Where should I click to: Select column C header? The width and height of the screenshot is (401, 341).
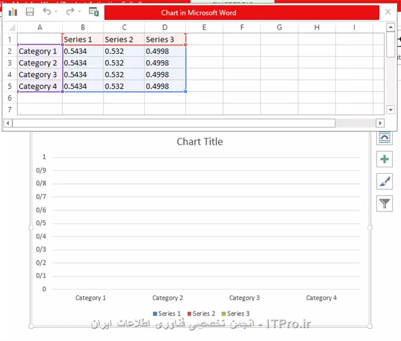(124, 27)
